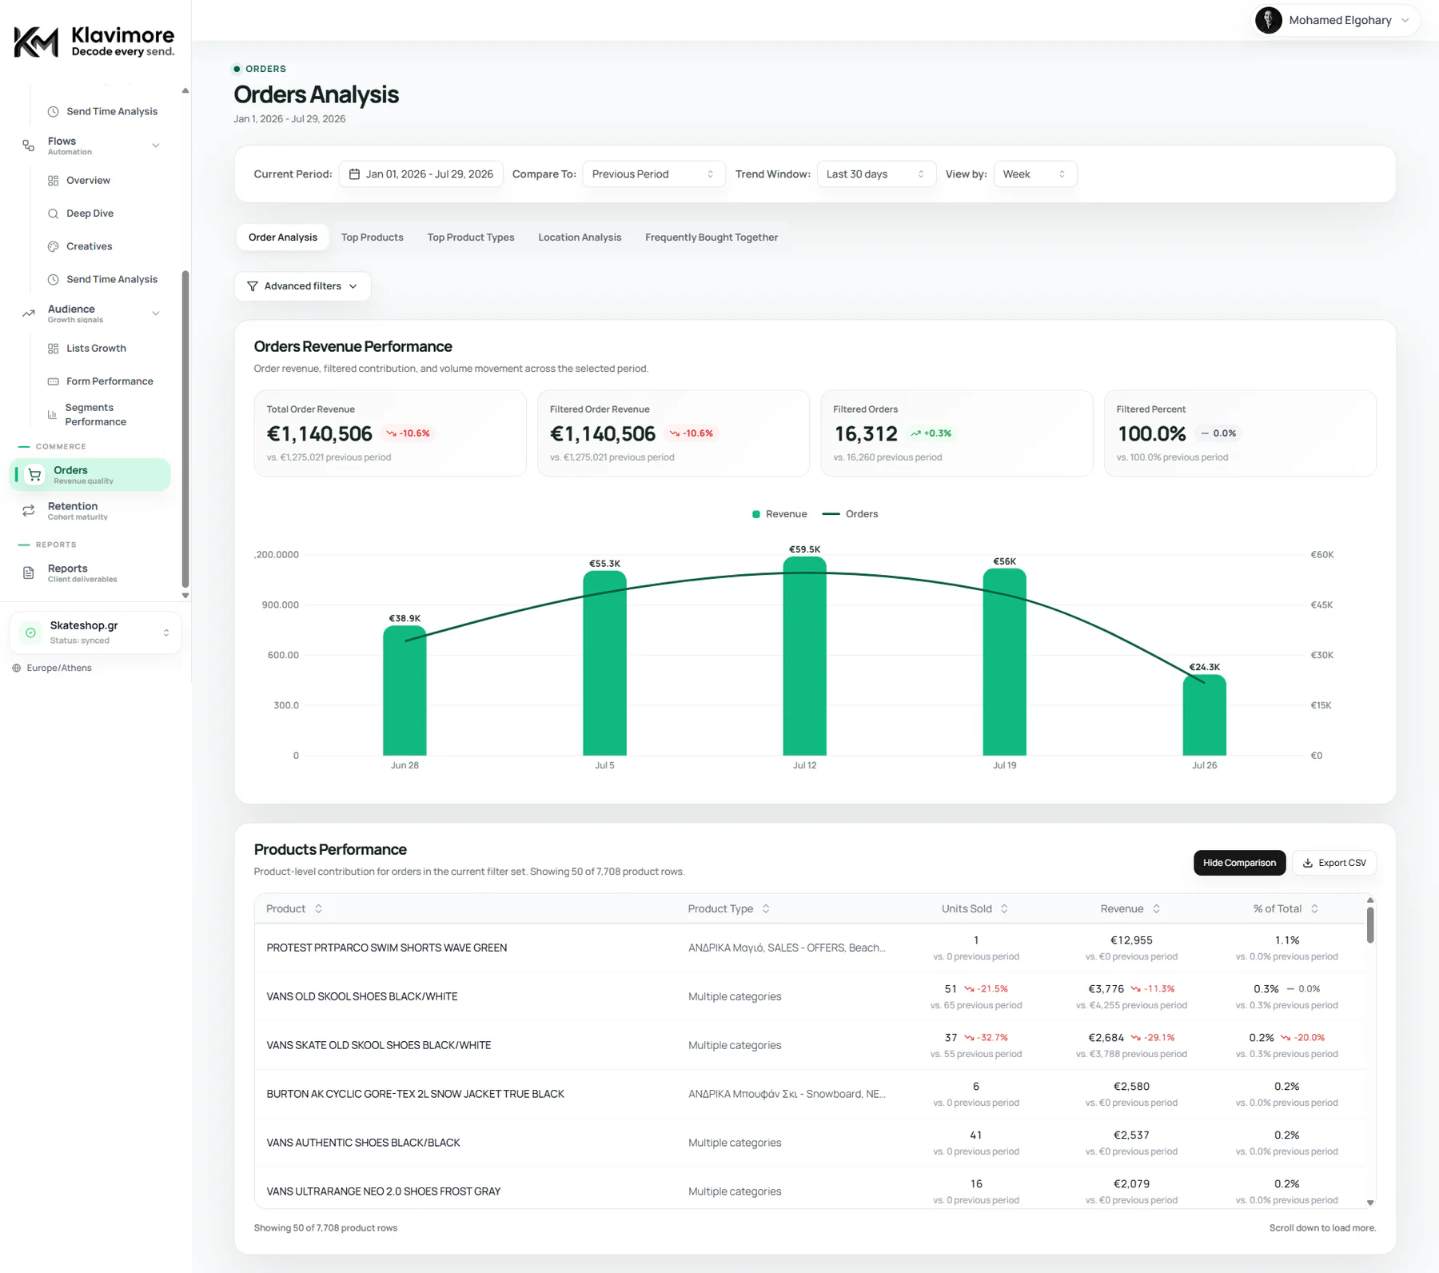Click the globe icon next to Europe/Athens
The width and height of the screenshot is (1439, 1273).
[x=17, y=668]
